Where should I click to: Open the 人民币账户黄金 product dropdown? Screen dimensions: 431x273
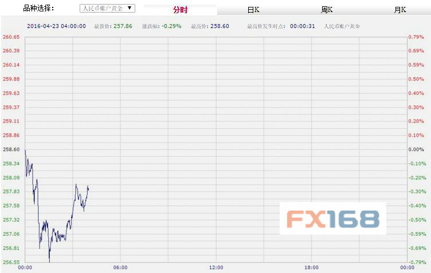click(x=107, y=9)
